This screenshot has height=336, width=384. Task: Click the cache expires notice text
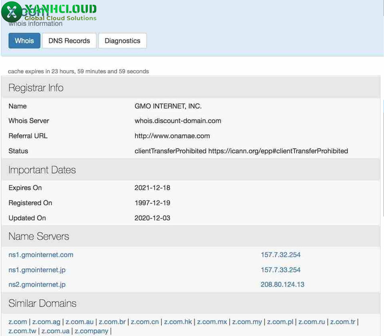[78, 71]
